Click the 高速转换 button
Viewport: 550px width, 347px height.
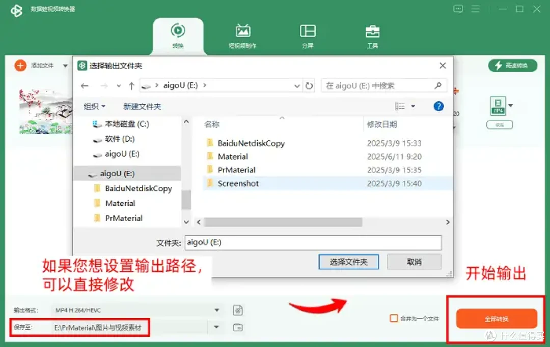pos(512,66)
